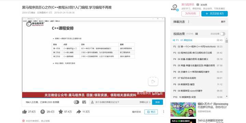This screenshot has height=123, width=246.
Task: Click the episode list scrollbar thumb
Action: pos(227,41)
